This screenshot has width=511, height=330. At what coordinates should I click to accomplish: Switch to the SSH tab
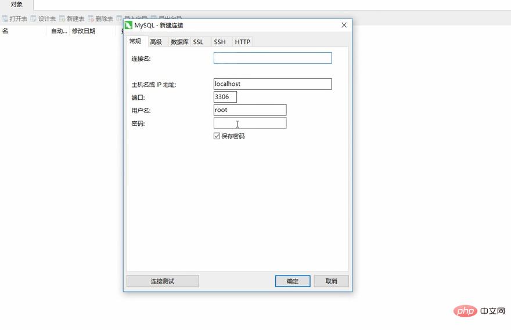click(219, 42)
